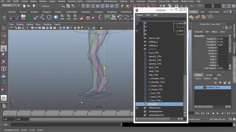This screenshot has height=132, width=236.
Task: Click the range slider bar handle
Action: pyautogui.click(x=31, y=119)
